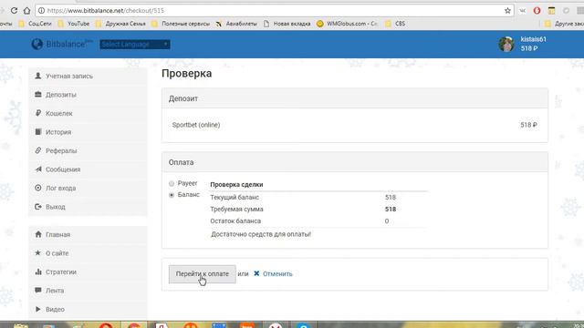Click the logout arrow icon for Выход
Image resolution: width=584 pixels, height=328 pixels.
point(38,207)
